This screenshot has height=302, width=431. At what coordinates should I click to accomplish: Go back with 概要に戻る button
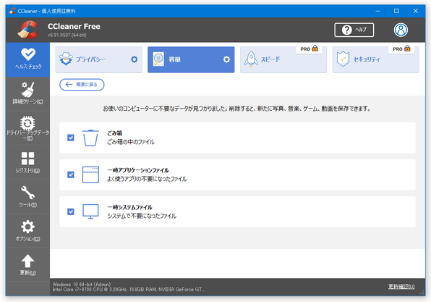click(x=82, y=85)
